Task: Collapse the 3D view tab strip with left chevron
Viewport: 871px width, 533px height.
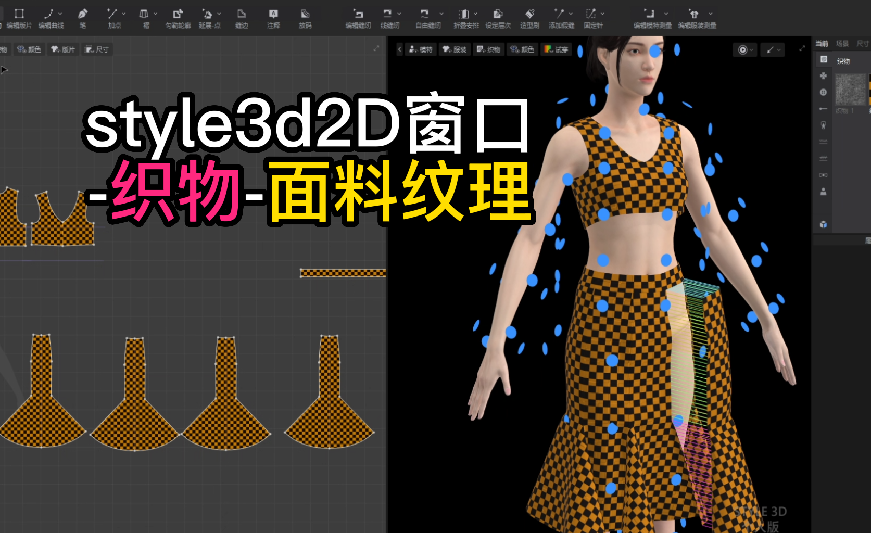Action: point(399,49)
